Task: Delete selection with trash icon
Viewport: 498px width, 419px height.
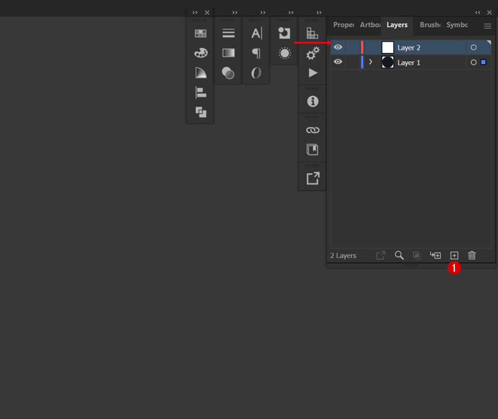Action: [472, 255]
